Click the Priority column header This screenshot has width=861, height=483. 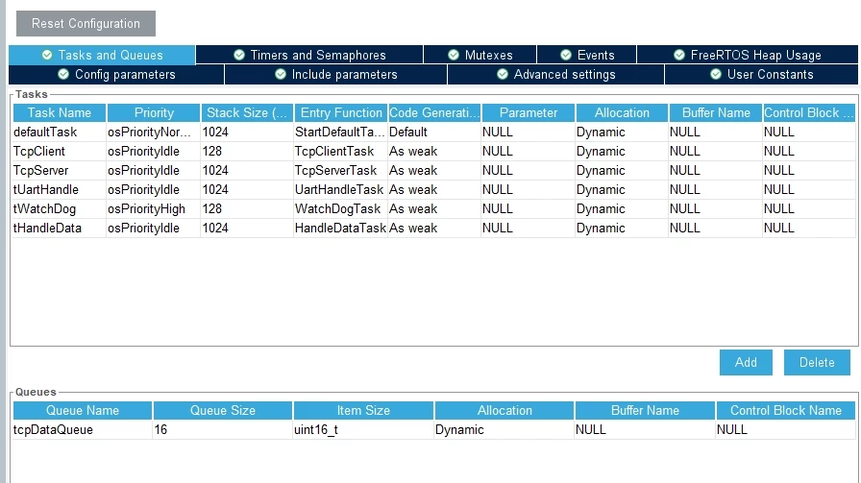tap(154, 112)
